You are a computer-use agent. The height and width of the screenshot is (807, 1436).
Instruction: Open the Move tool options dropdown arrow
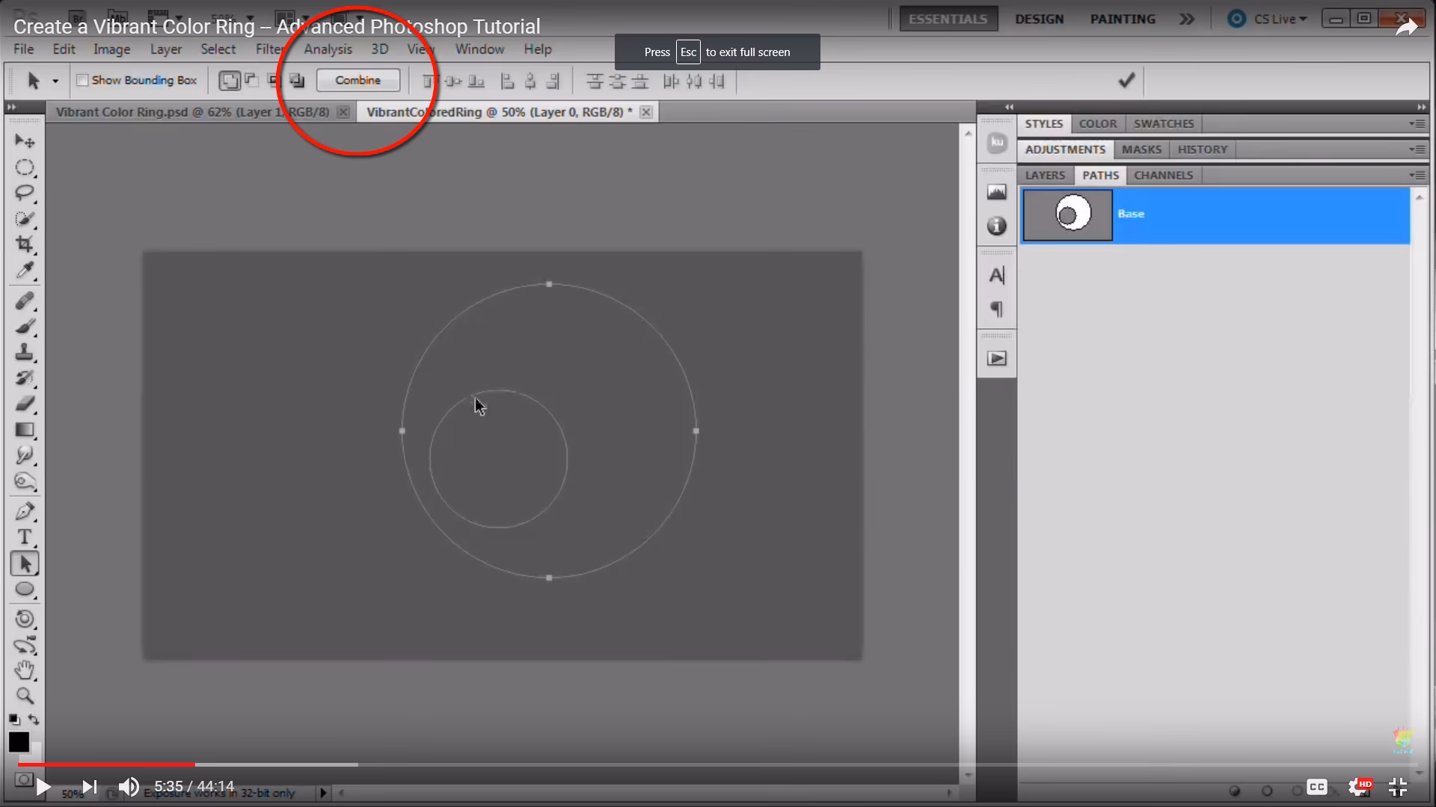[x=54, y=80]
